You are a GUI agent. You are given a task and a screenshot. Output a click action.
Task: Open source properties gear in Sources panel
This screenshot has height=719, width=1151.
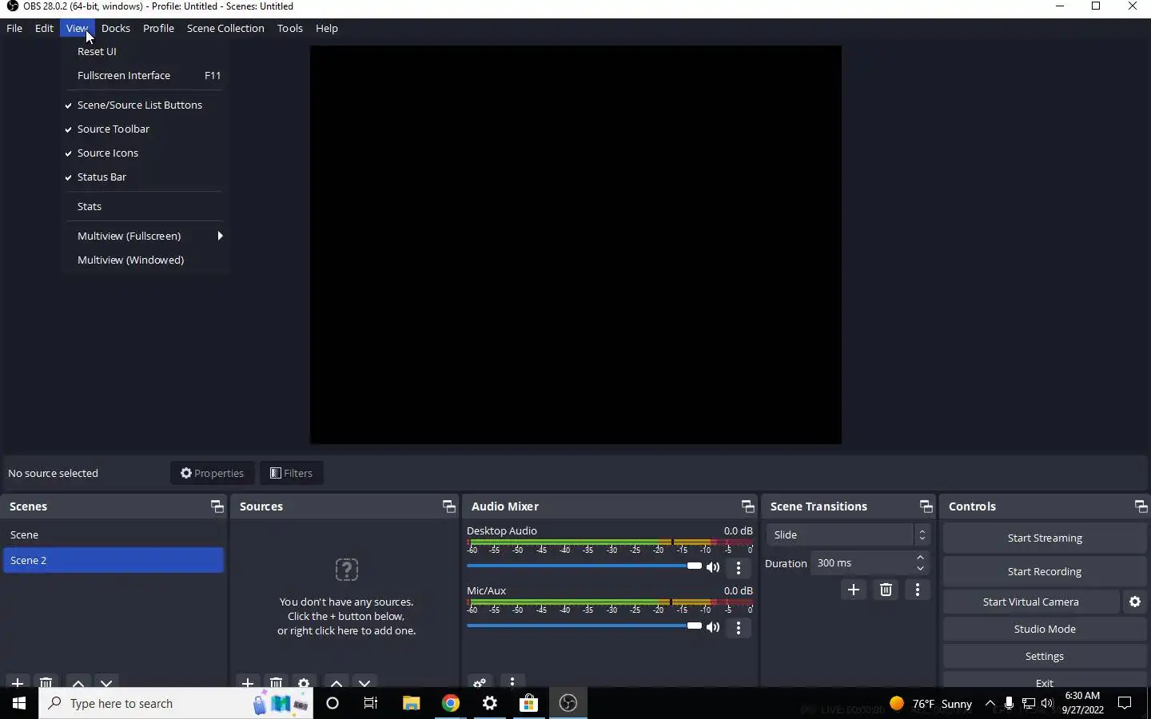pos(304,683)
